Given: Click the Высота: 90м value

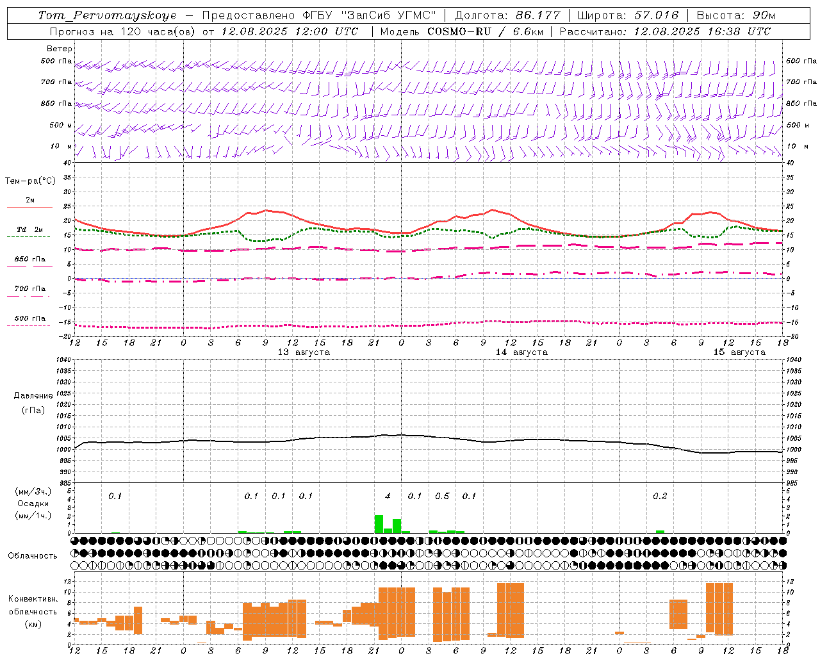Looking at the screenshot, I should tap(735, 15).
